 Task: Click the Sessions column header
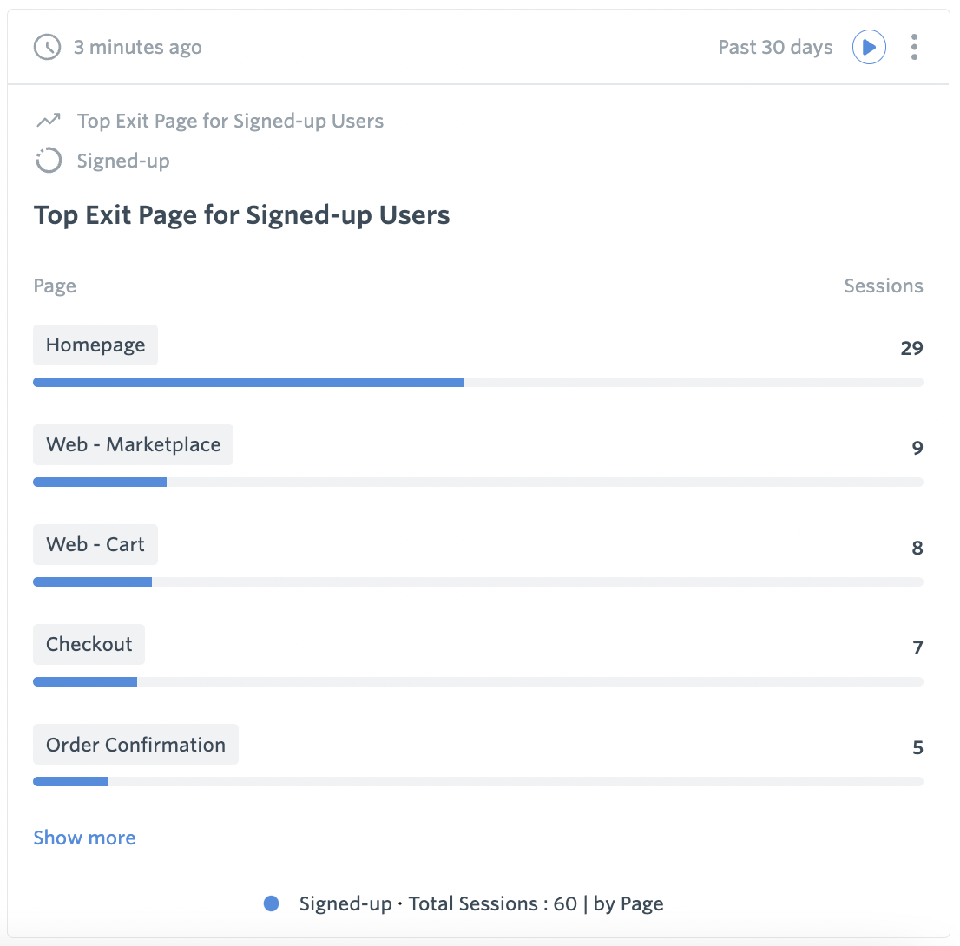[x=883, y=286]
